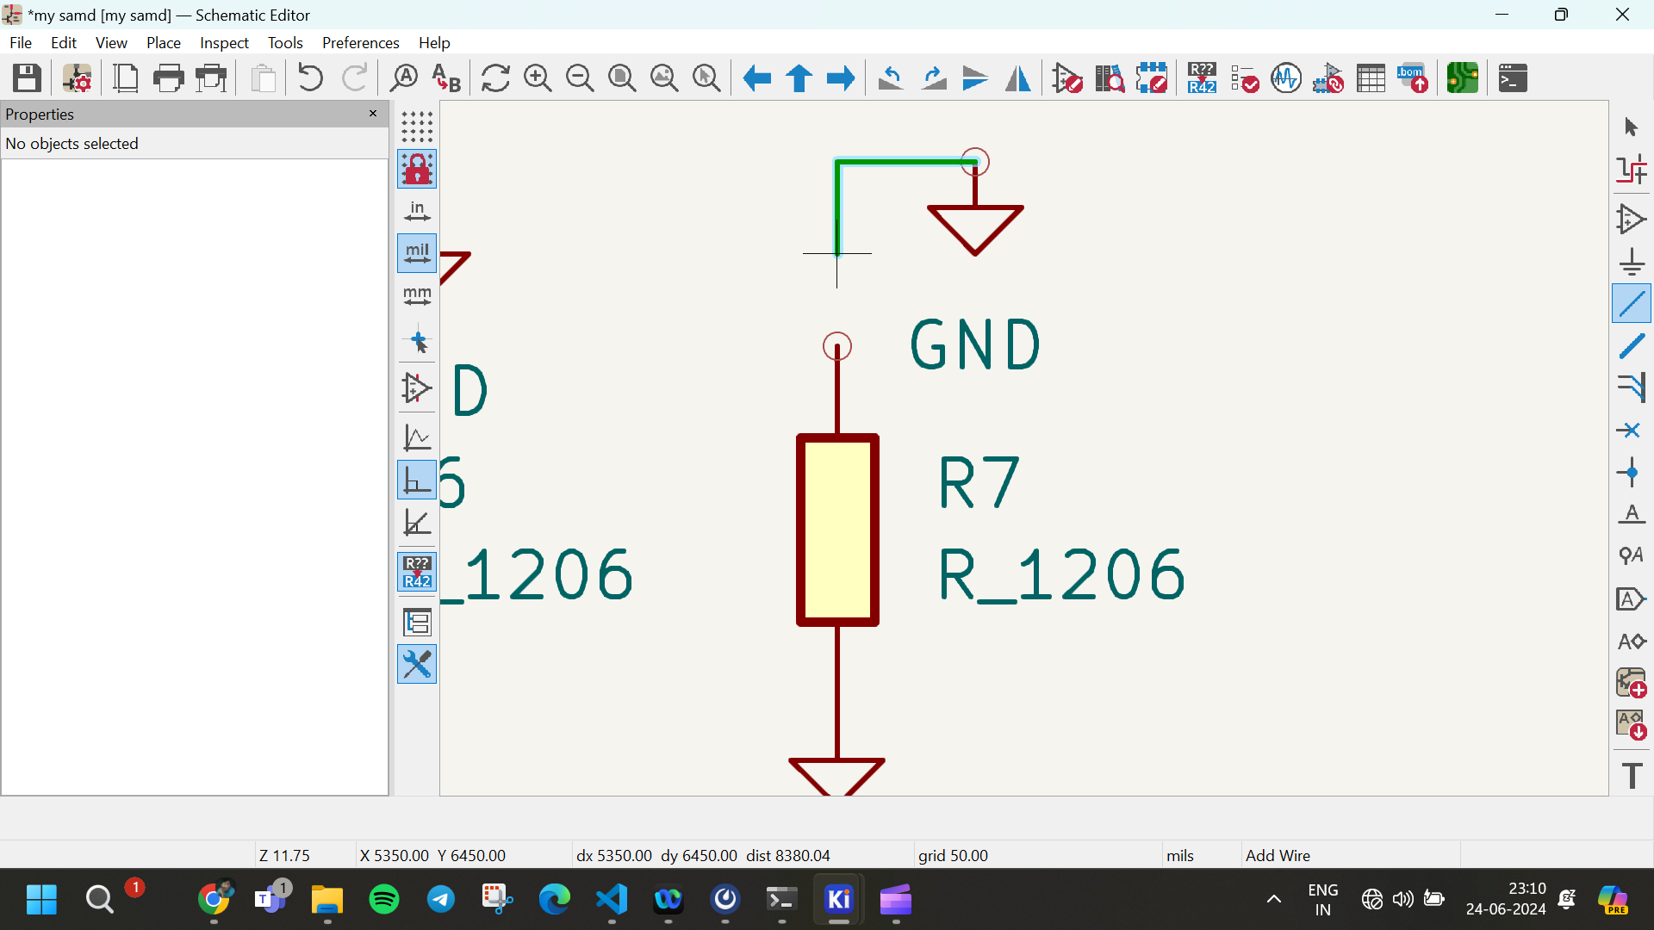This screenshot has width=1654, height=930.
Task: Open PCB Editor green board icon
Action: (1463, 78)
